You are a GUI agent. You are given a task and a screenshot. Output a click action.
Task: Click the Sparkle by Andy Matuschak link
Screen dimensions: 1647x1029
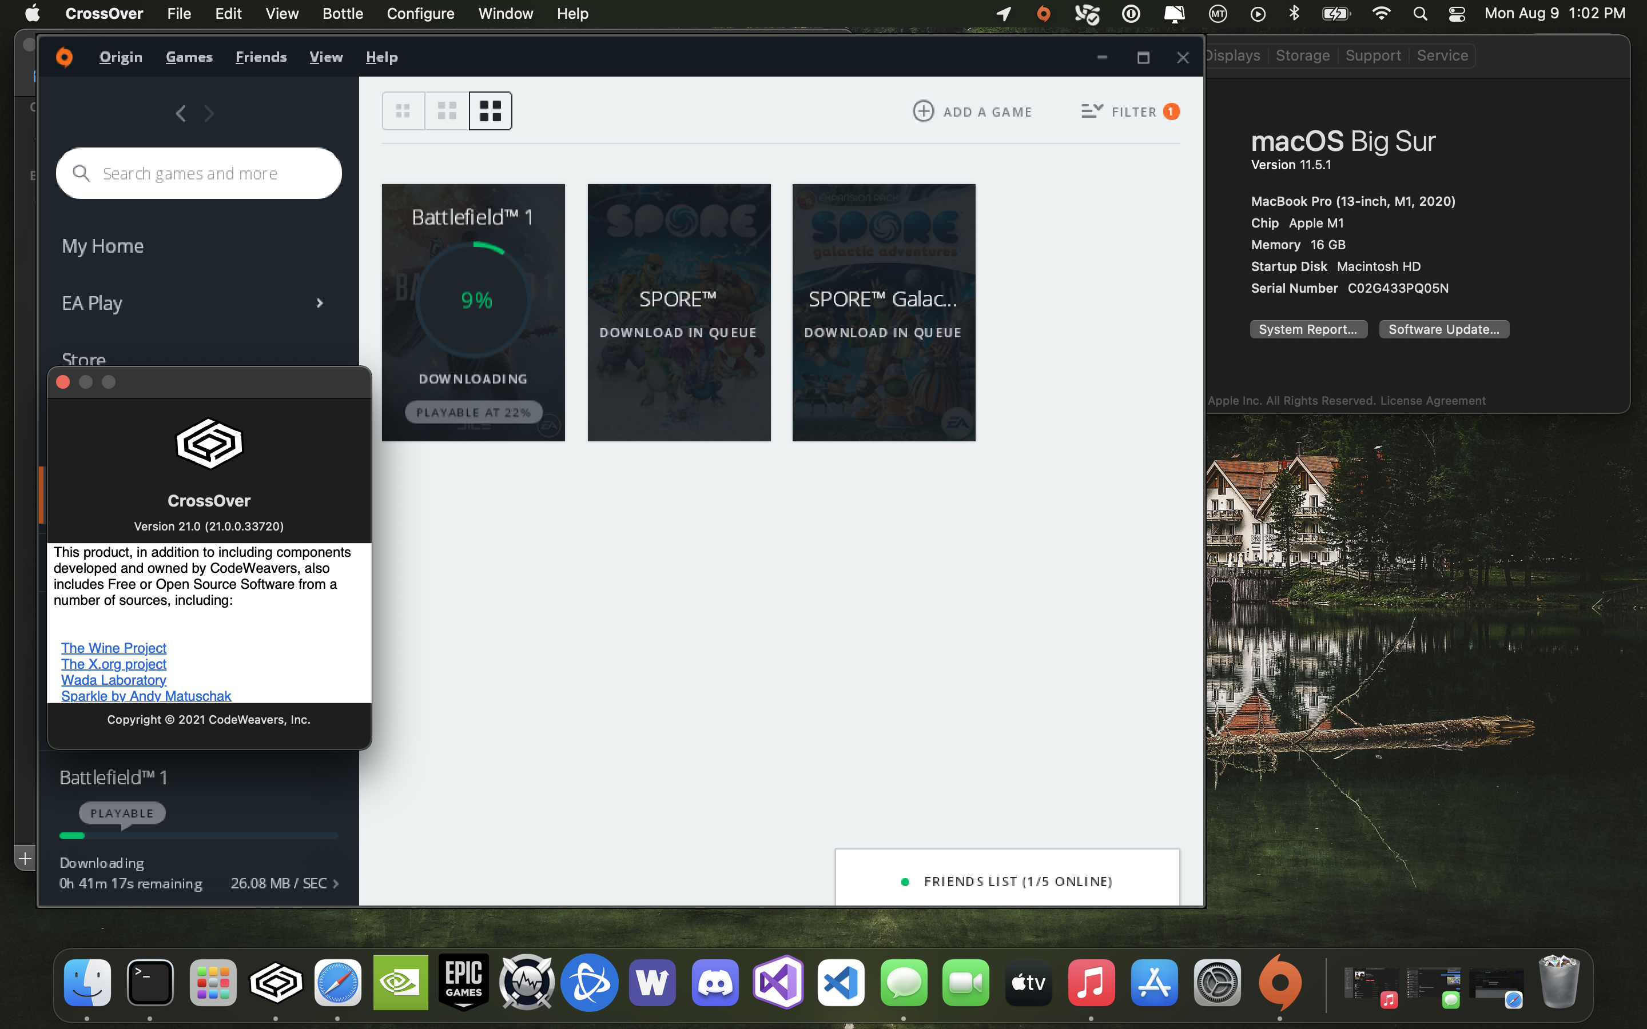pos(146,696)
